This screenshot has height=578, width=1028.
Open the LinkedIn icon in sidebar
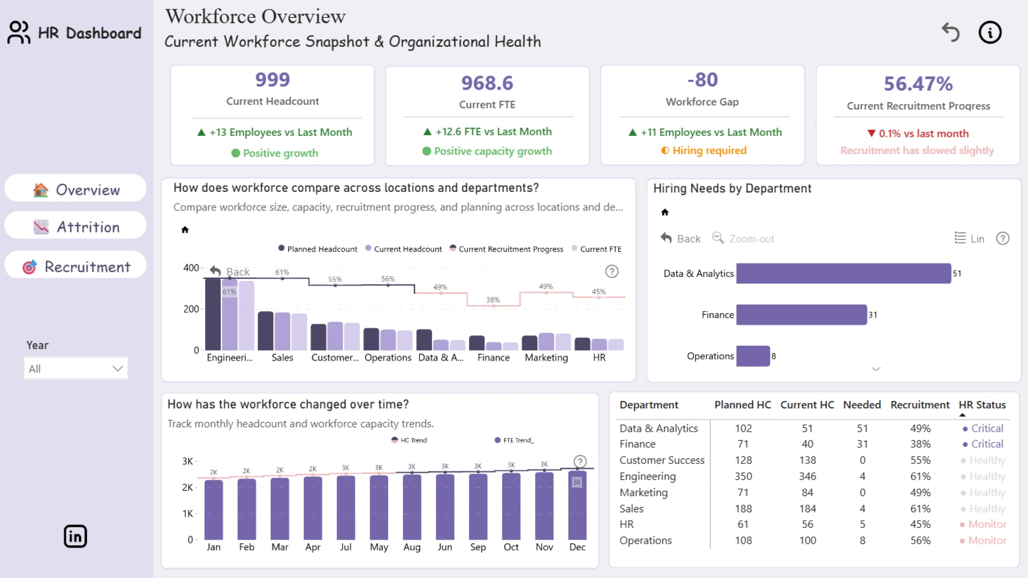75,536
